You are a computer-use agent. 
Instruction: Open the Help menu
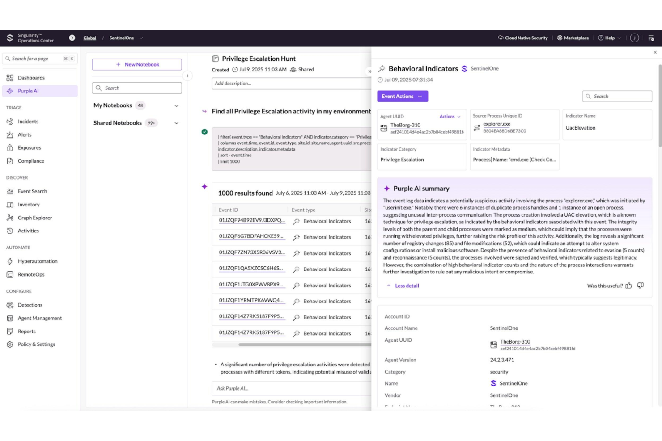tap(609, 38)
